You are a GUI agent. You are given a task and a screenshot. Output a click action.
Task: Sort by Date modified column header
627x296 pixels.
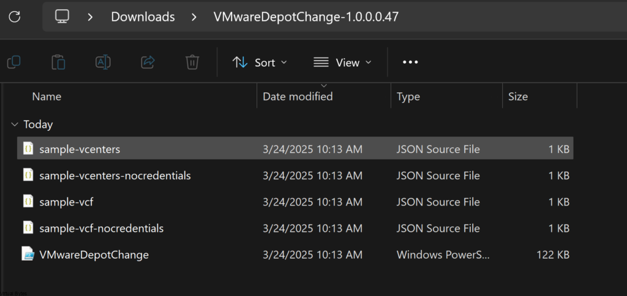pyautogui.click(x=298, y=96)
